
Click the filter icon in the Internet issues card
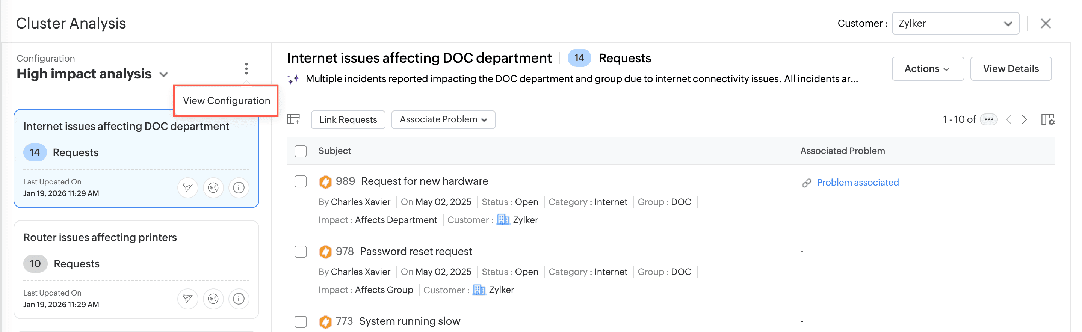(x=188, y=188)
